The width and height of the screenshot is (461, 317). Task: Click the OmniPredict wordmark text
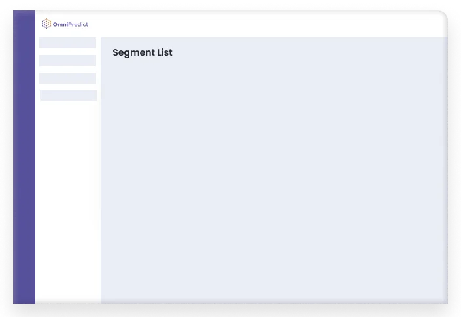[70, 24]
